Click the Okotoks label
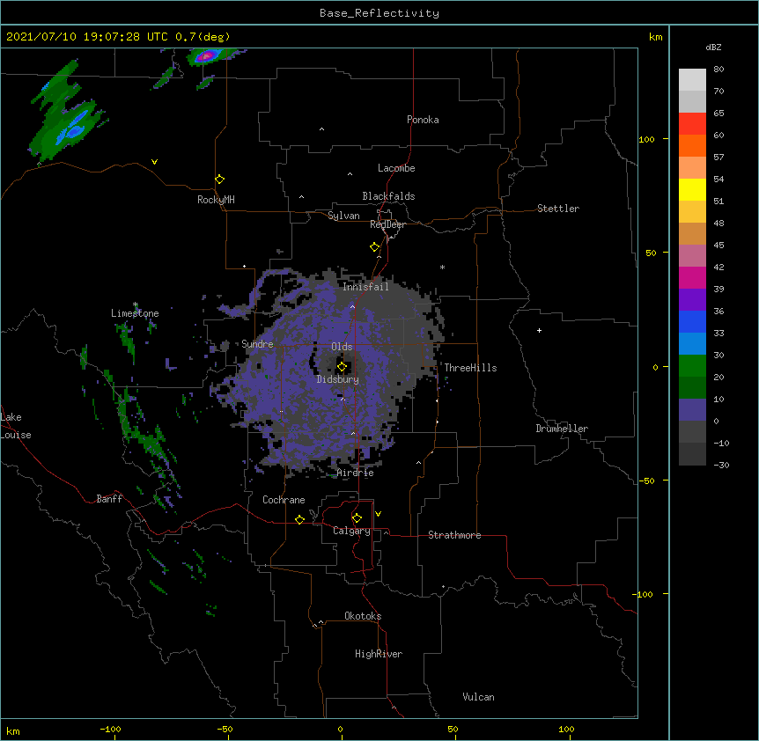 click(363, 616)
